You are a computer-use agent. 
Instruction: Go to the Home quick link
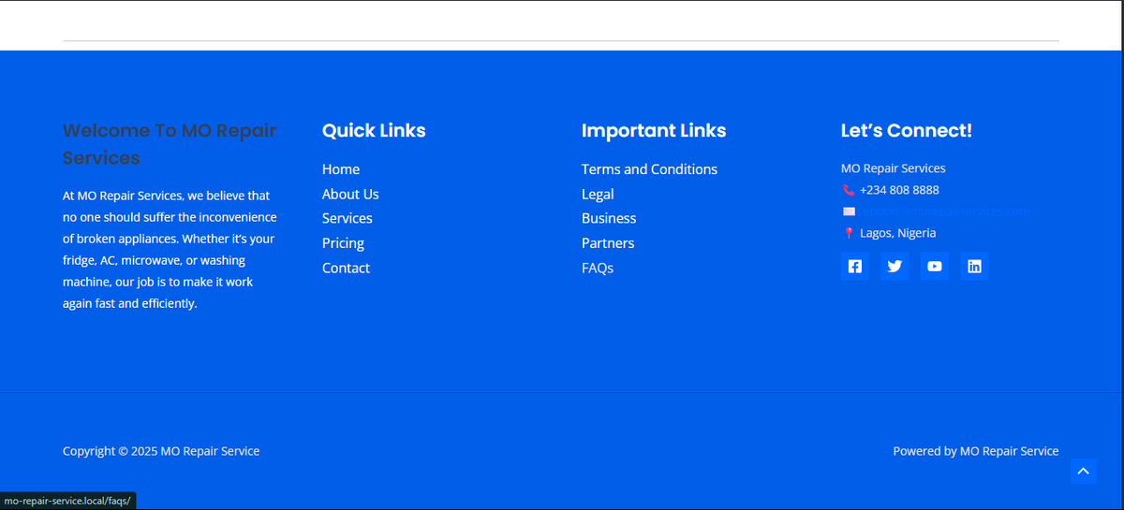(341, 169)
